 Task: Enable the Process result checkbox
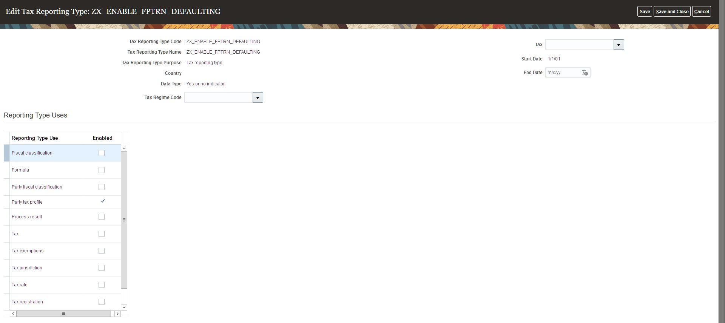[x=102, y=217]
